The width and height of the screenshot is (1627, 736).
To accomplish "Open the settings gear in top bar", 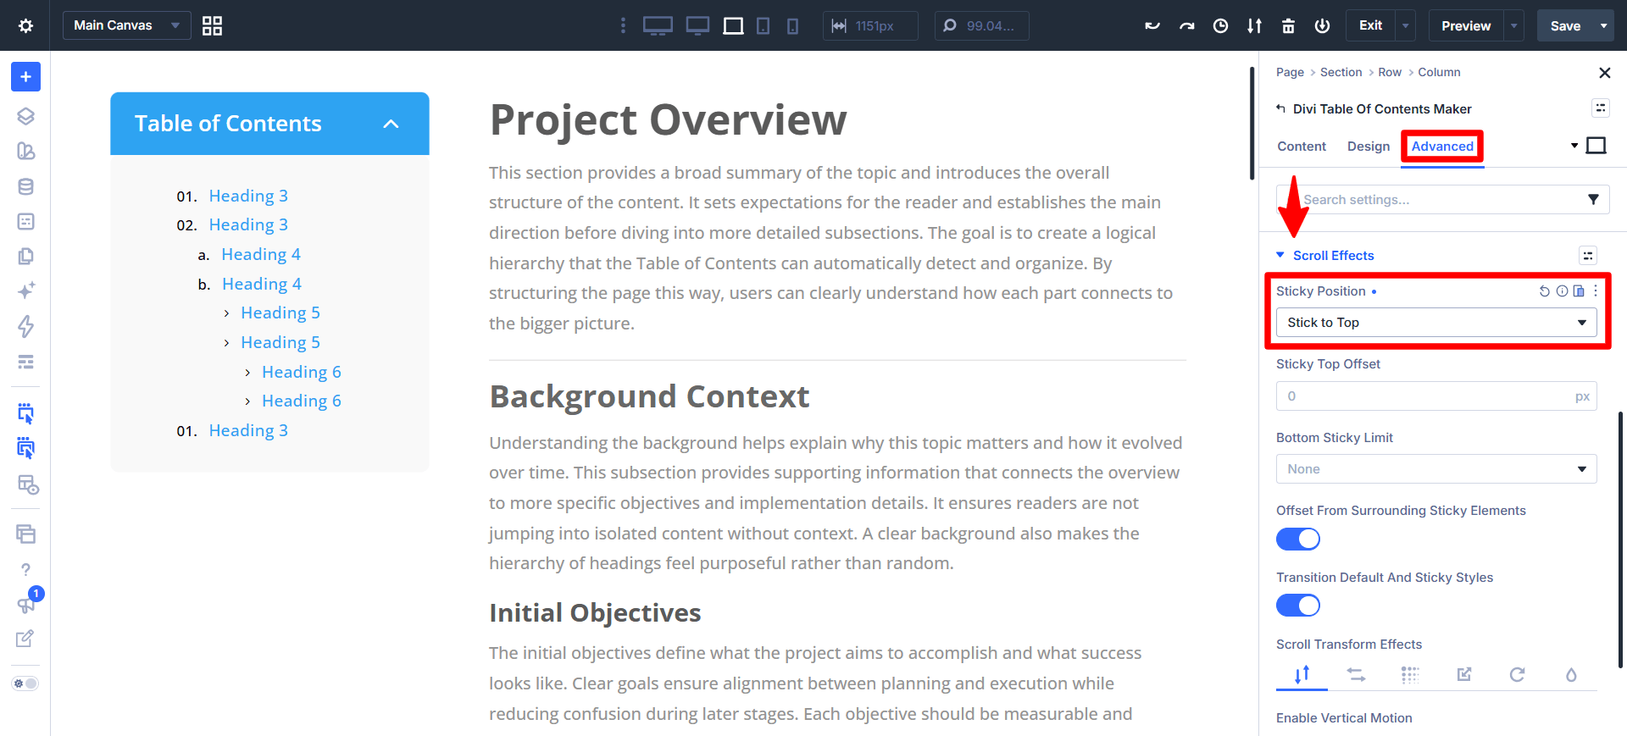I will (x=25, y=25).
